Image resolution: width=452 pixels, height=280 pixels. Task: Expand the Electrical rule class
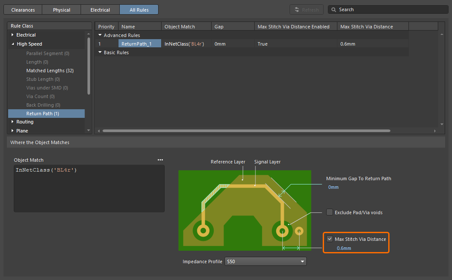point(12,35)
